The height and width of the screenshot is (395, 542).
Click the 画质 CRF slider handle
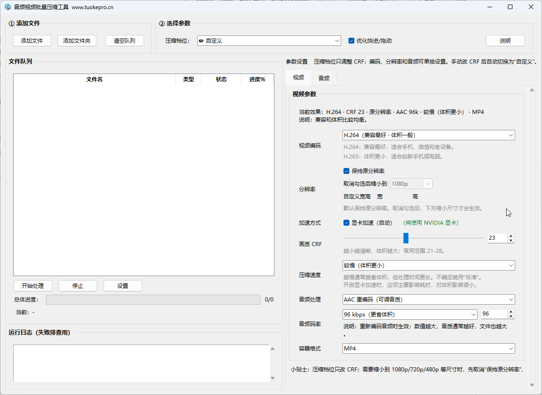coord(406,238)
